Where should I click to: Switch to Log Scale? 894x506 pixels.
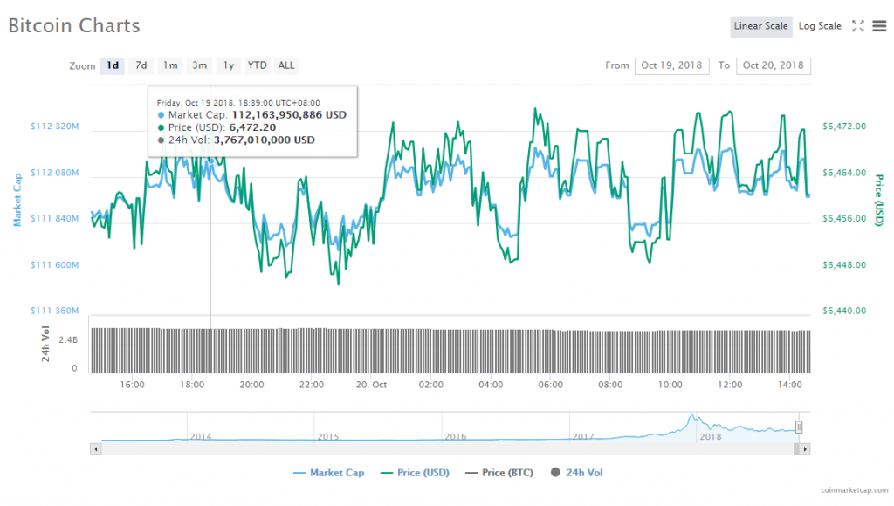[820, 26]
